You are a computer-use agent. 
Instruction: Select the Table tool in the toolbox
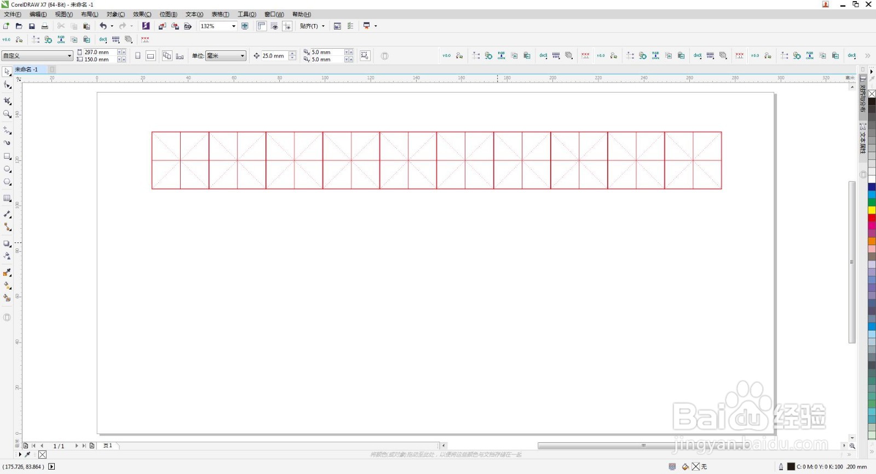7,198
